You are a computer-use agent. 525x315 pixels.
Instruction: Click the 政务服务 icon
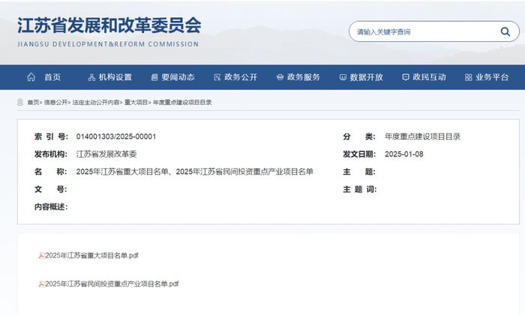[280, 78]
